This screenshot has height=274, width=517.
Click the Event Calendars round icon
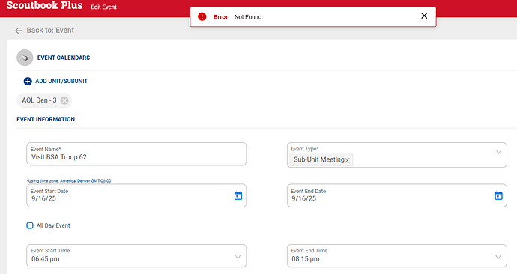click(x=25, y=58)
